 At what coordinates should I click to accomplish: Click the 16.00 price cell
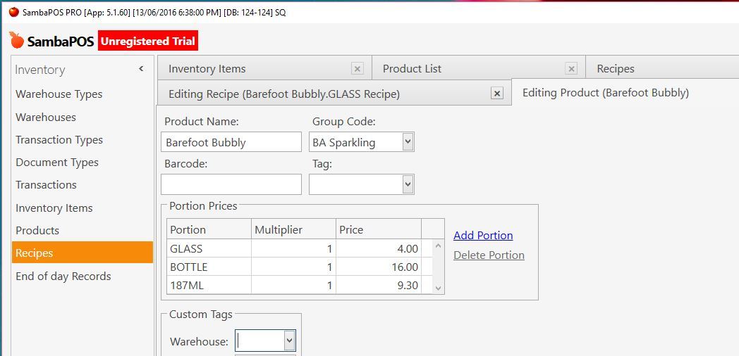379,267
